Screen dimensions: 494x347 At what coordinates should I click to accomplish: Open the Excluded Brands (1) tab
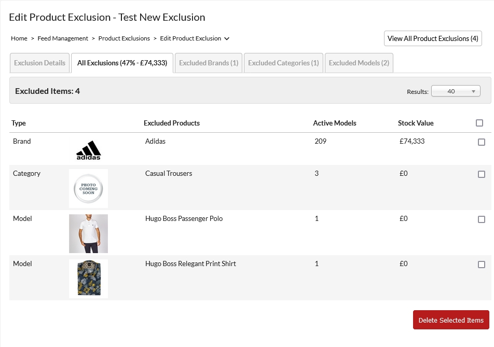pyautogui.click(x=209, y=63)
